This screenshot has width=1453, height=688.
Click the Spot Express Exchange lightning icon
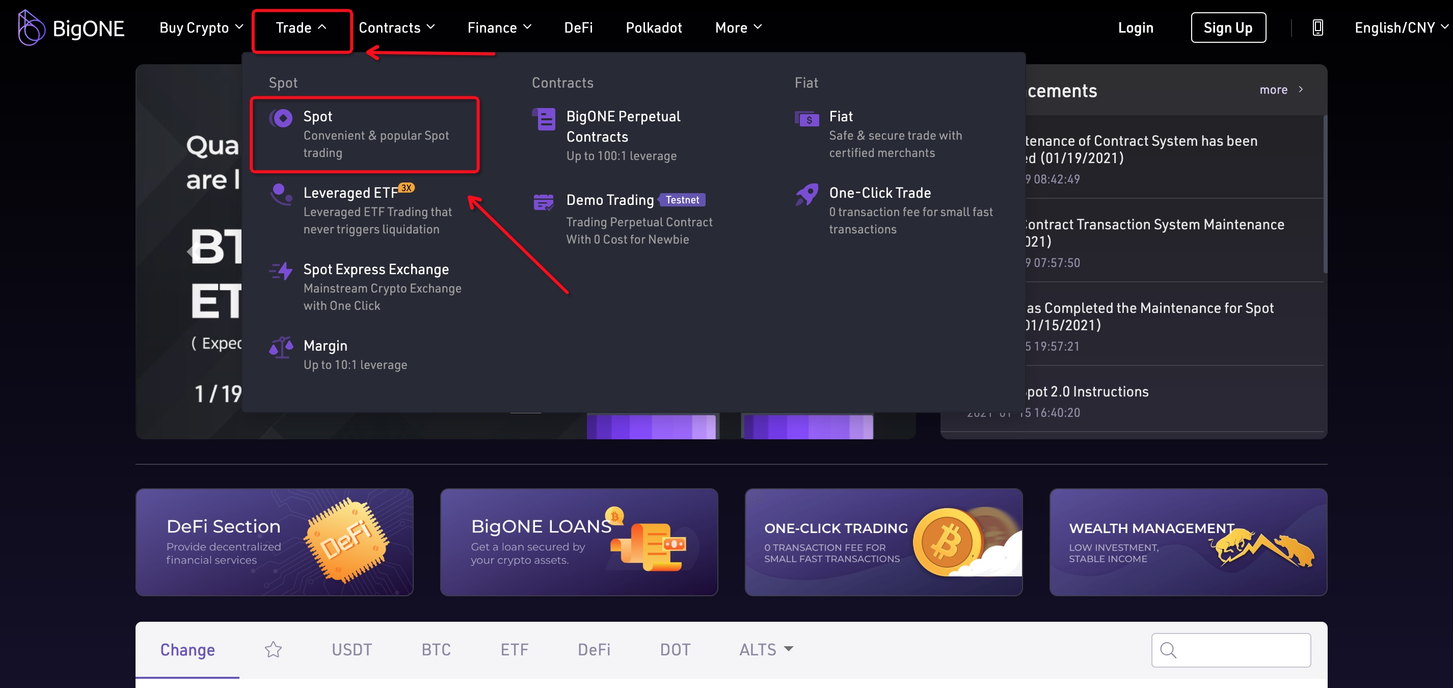[281, 271]
